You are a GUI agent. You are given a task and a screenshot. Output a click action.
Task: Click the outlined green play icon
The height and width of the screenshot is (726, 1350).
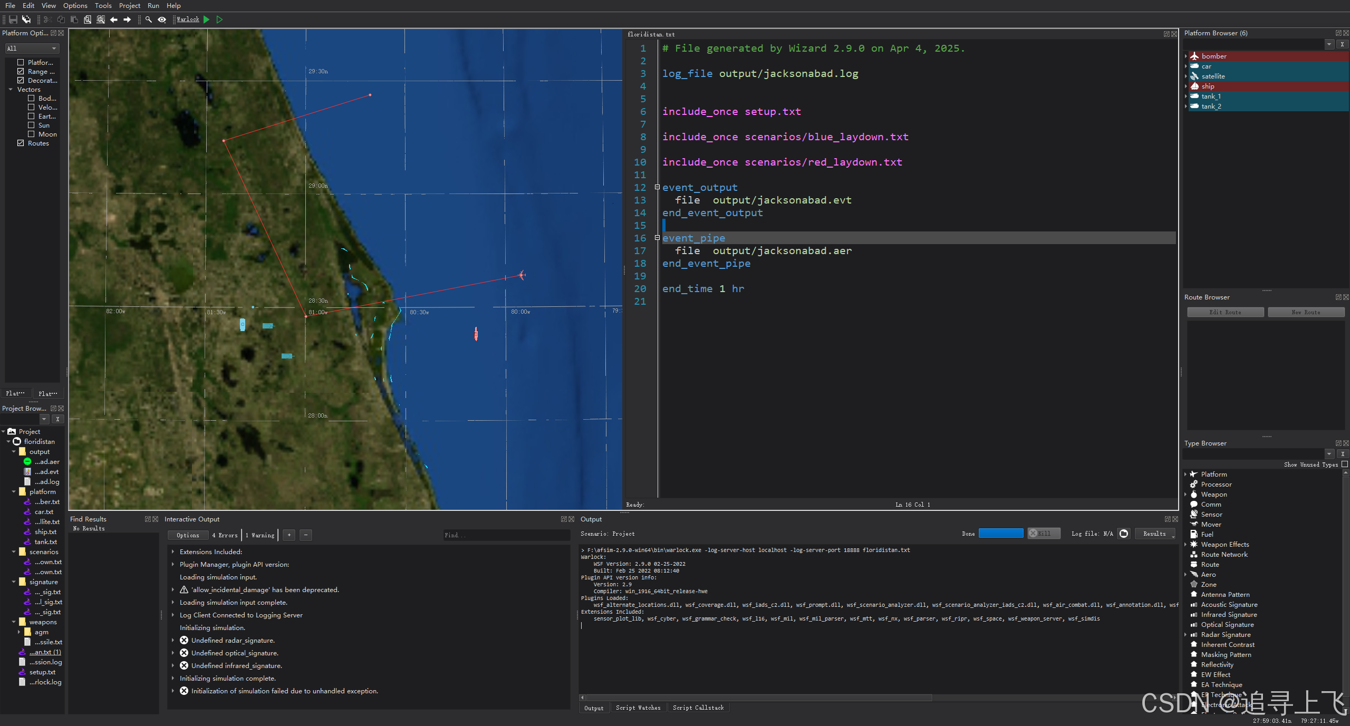click(220, 20)
